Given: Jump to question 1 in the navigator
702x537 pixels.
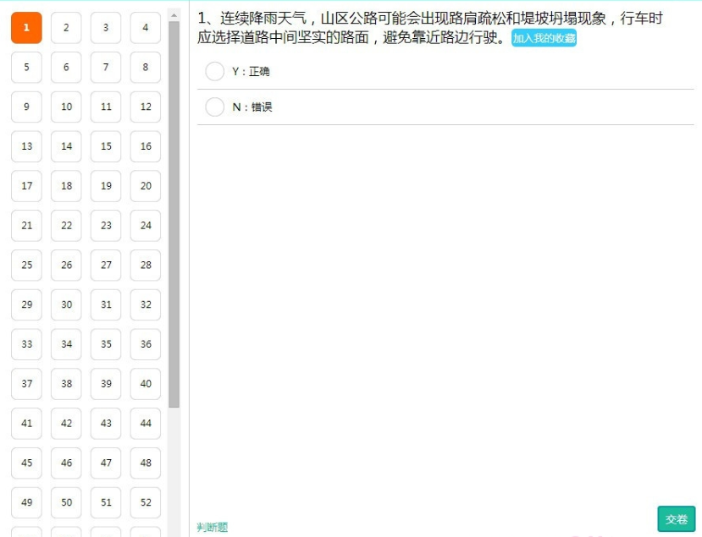Looking at the screenshot, I should pos(25,27).
